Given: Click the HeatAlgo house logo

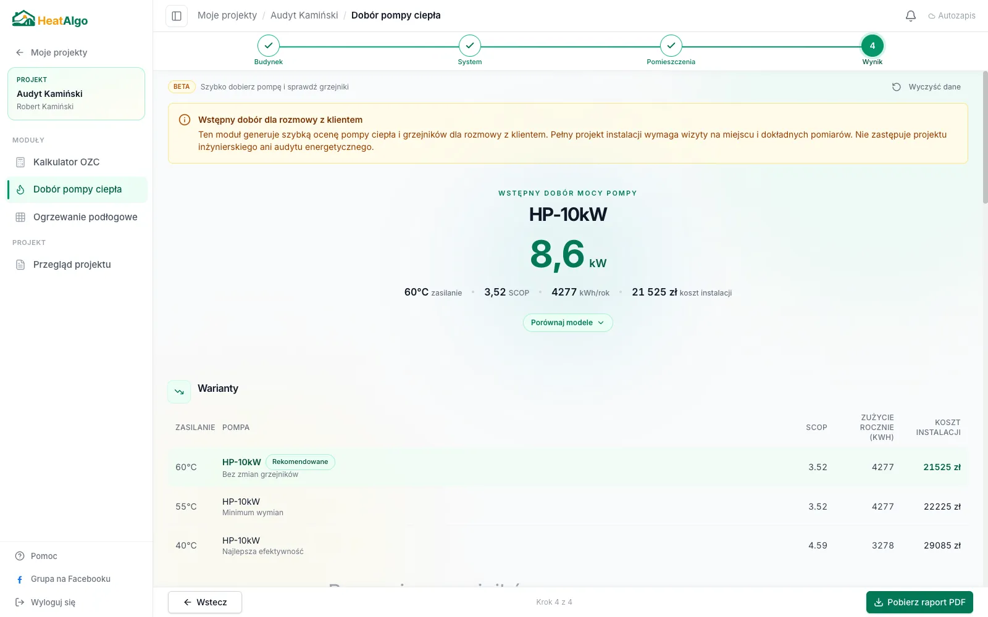Looking at the screenshot, I should (23, 19).
